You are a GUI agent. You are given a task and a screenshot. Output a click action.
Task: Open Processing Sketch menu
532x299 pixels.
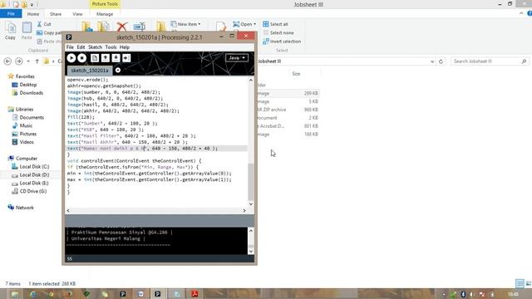click(95, 47)
